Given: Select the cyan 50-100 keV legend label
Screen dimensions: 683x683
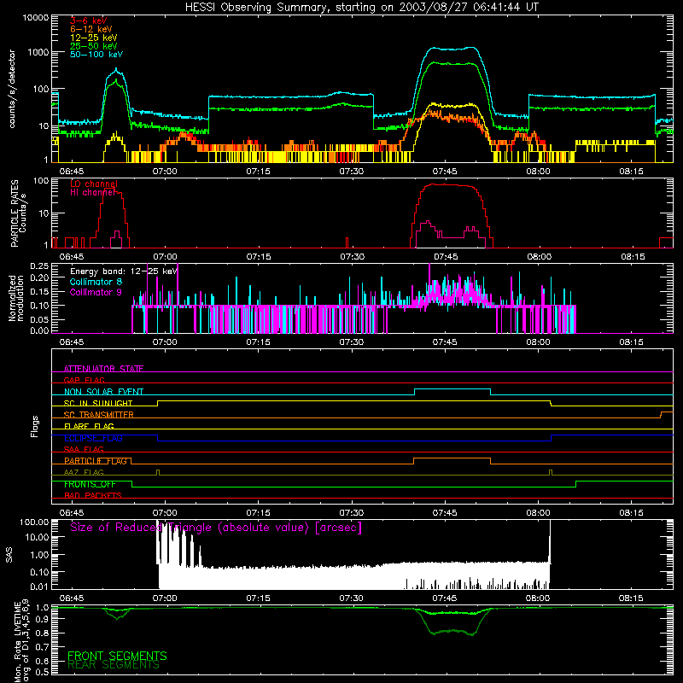Looking at the screenshot, I should (x=96, y=55).
